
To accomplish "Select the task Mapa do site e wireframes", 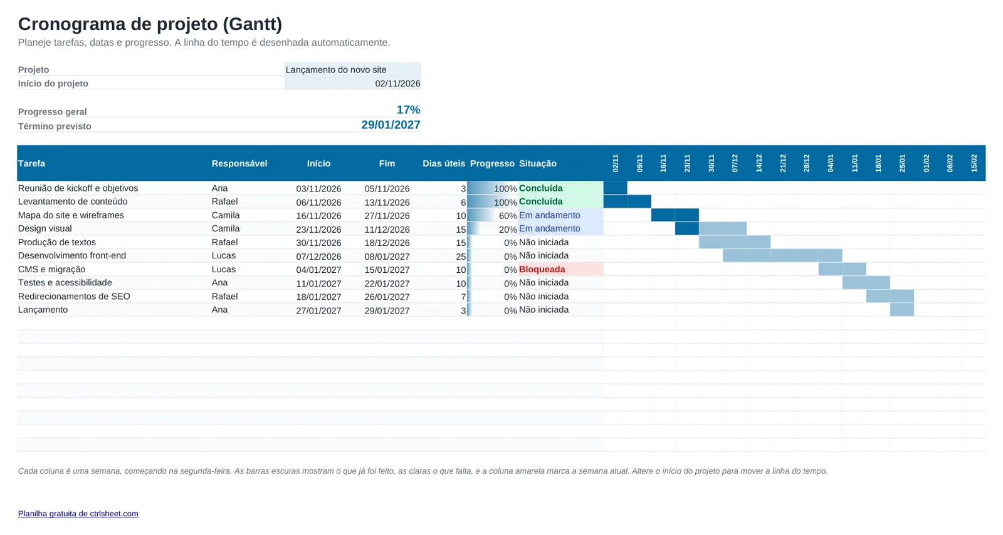I will [x=113, y=215].
